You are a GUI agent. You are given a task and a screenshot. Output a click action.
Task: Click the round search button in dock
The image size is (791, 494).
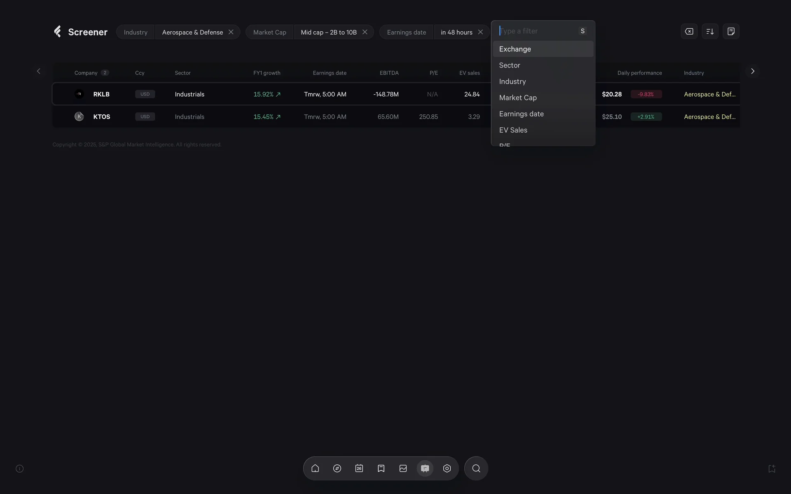pos(476,468)
